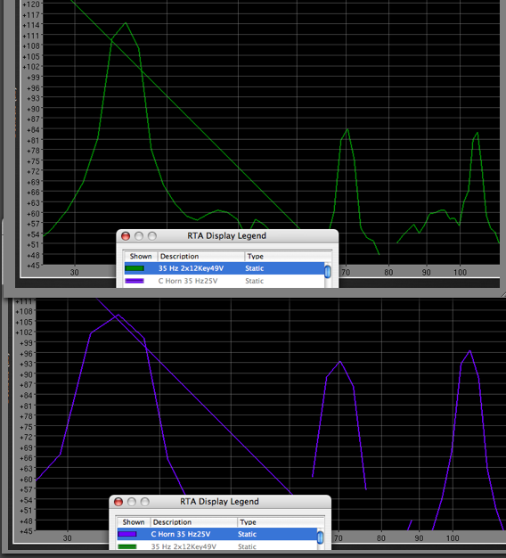Select 35 Hz 2x12Key49V row in upper legend

[x=224, y=268]
